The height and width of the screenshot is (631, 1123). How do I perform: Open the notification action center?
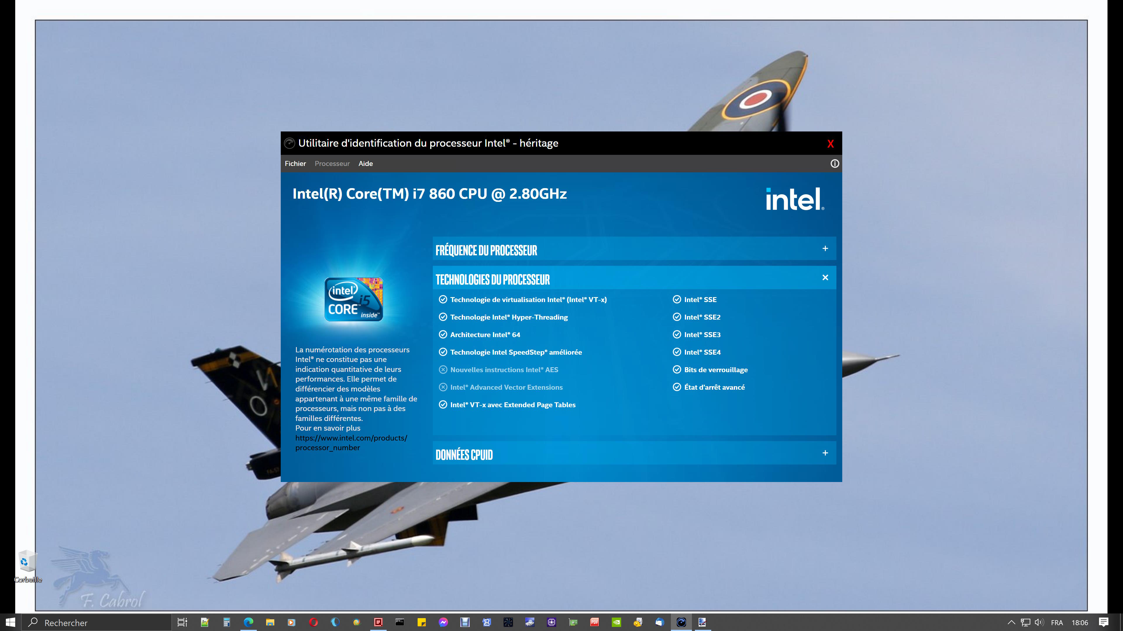tap(1103, 622)
